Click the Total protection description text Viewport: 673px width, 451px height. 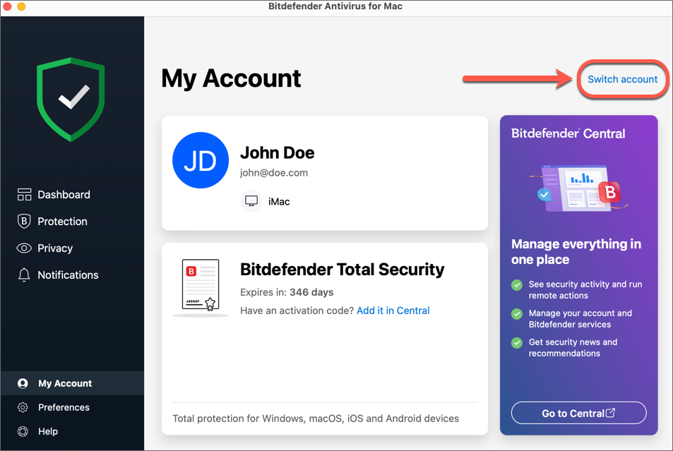316,419
